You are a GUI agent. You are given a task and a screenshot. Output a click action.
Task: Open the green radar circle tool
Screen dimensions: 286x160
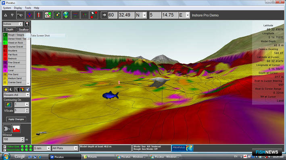pos(57,15)
